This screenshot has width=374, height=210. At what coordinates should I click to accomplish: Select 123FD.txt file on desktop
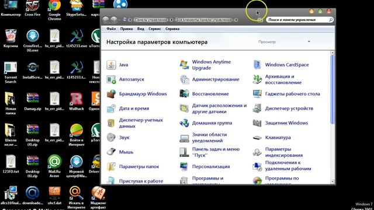click(11, 164)
